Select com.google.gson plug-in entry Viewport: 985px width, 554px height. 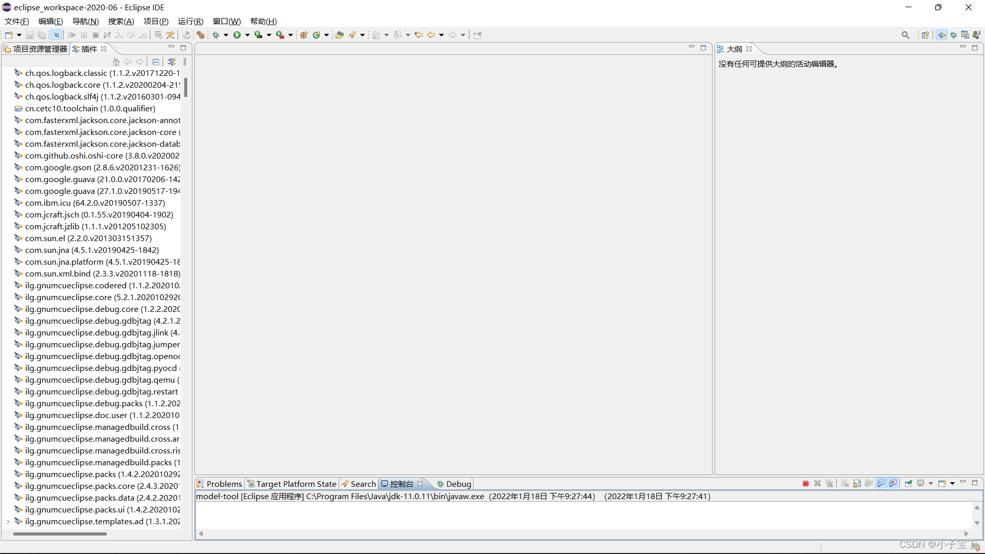pos(97,167)
